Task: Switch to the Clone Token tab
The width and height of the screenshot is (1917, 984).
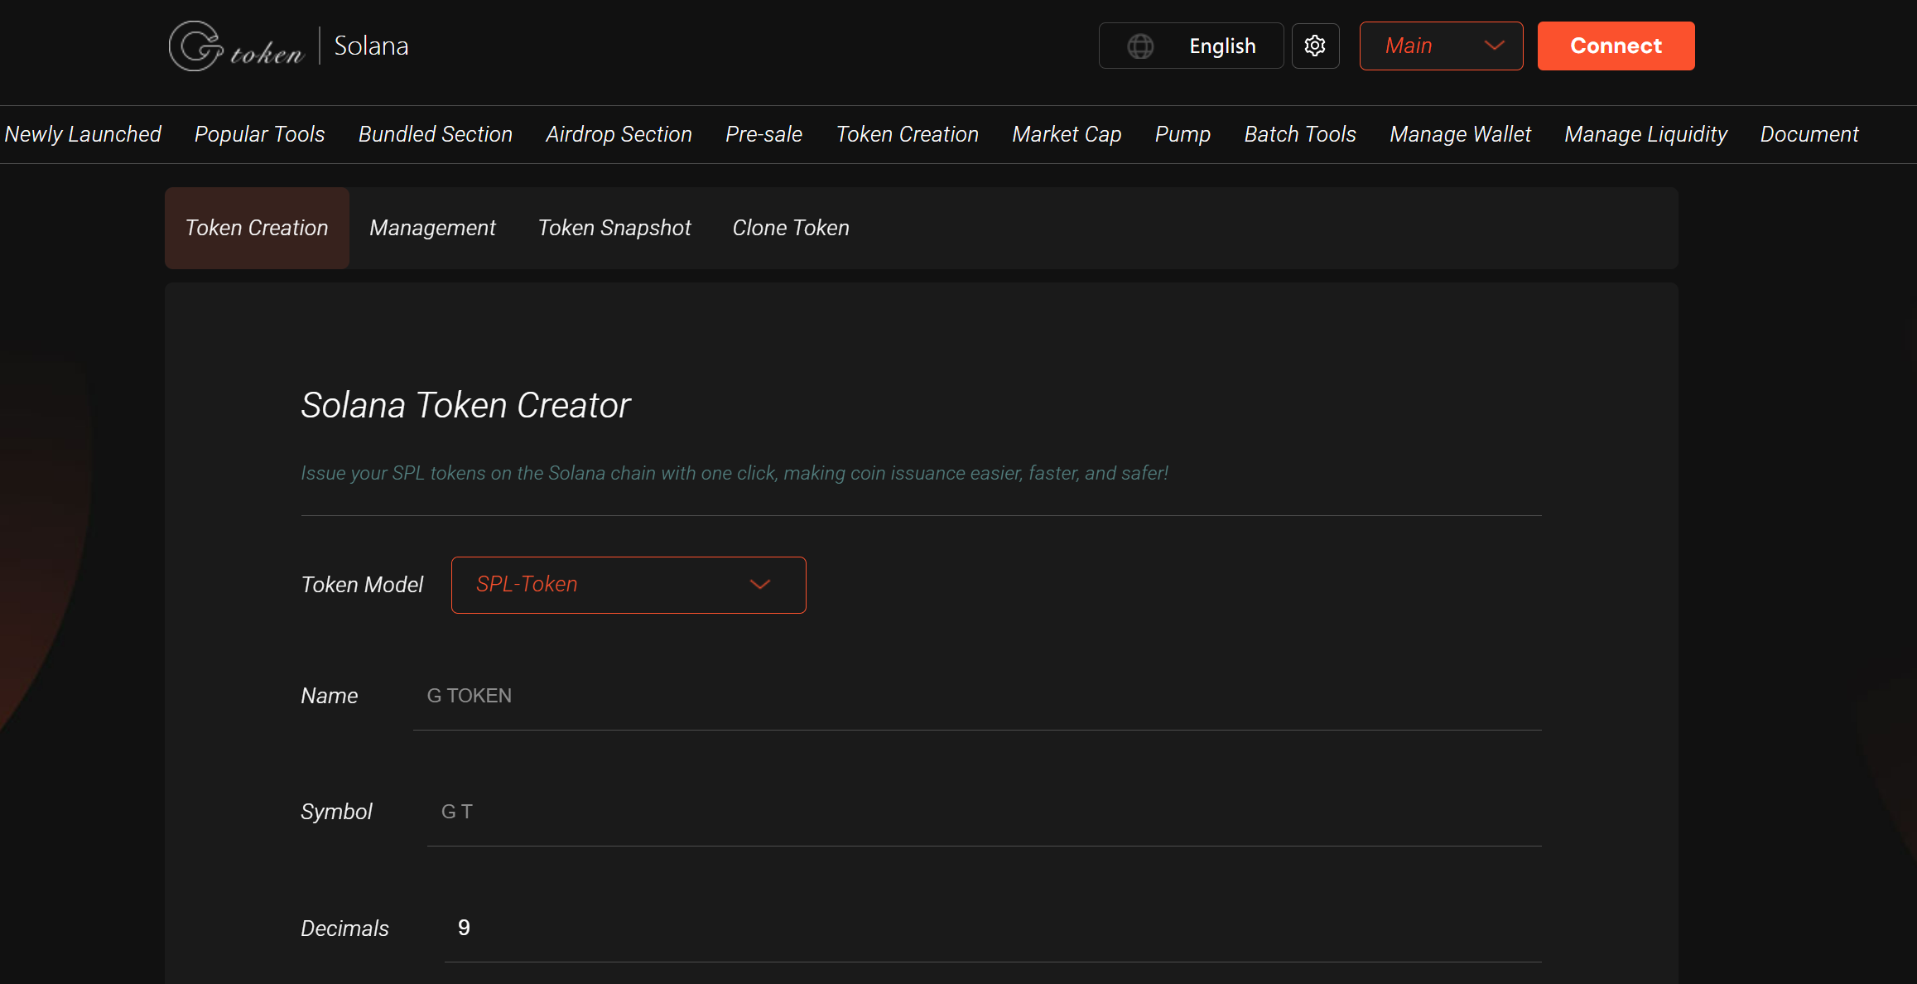Action: click(790, 228)
